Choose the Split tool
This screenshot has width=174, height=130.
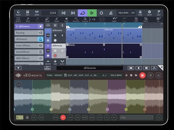click(x=28, y=19)
